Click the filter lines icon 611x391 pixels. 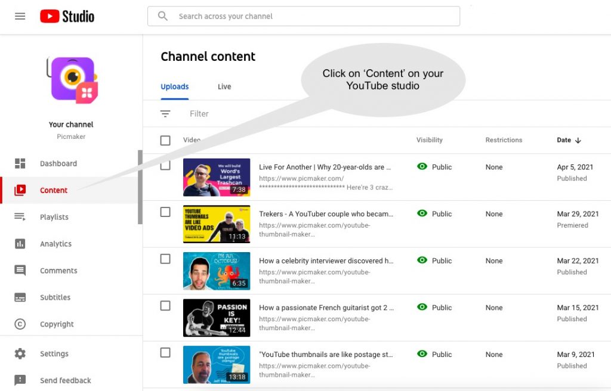click(x=165, y=114)
